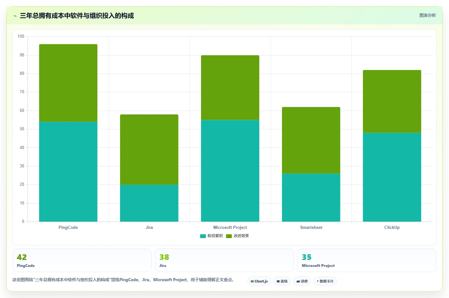Viewport: 449px width, 298px height.
Task: Select Jira's teal 阶段累积 bar segment
Action: [x=149, y=203]
